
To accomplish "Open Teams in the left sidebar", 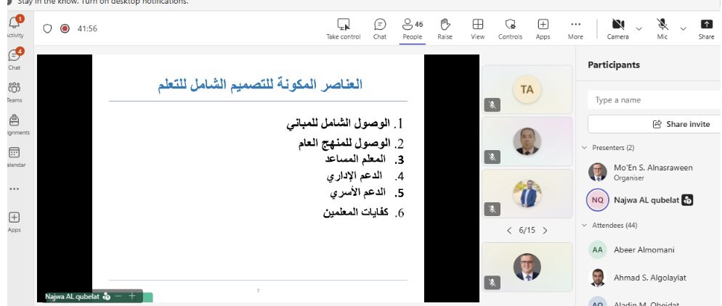I will click(x=14, y=91).
